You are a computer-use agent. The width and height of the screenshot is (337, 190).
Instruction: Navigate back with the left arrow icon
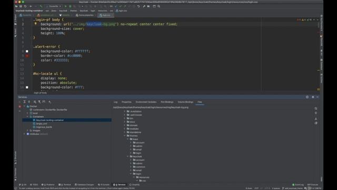[x=31, y=6]
